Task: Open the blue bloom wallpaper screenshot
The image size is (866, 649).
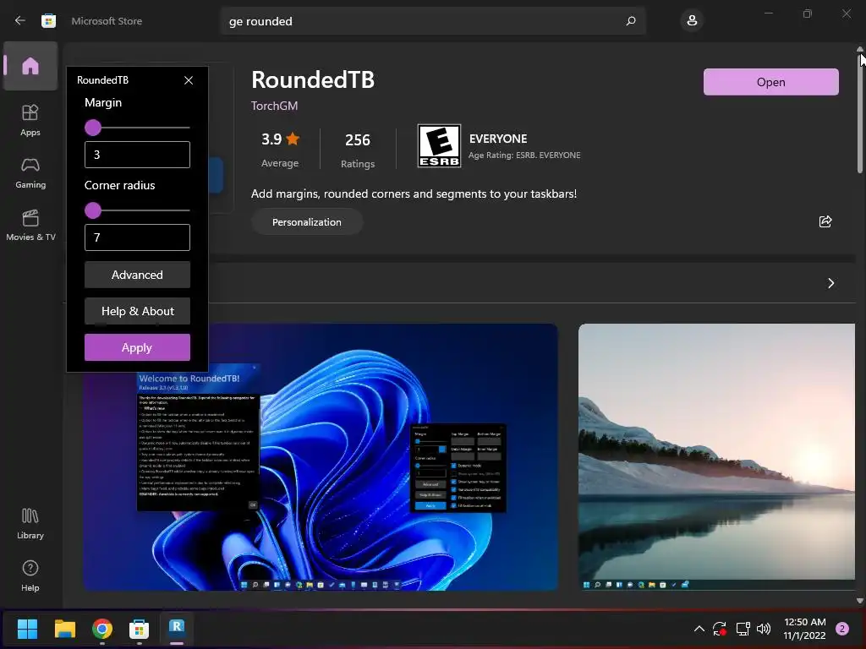Action: (x=321, y=457)
